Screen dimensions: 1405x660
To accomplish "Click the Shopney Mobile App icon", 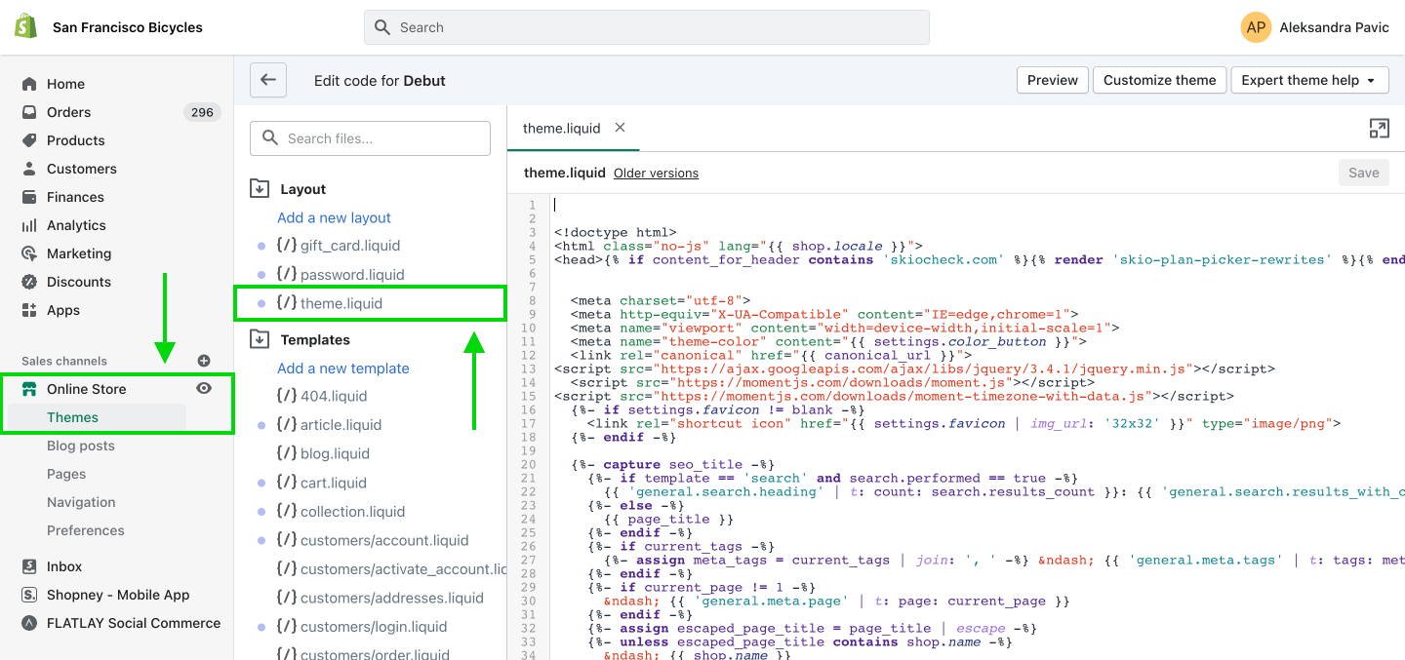I will coord(29,595).
